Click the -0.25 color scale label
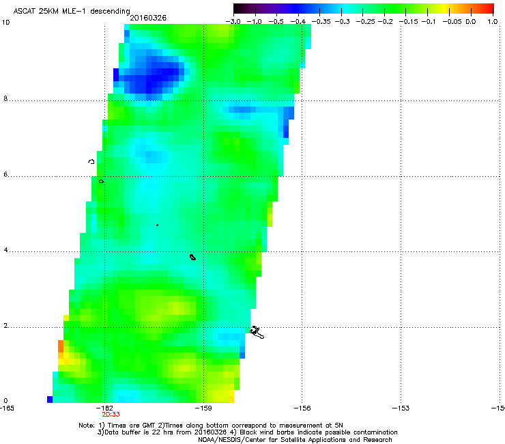 366,22
